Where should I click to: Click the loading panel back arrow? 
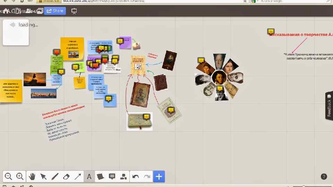coord(12,25)
